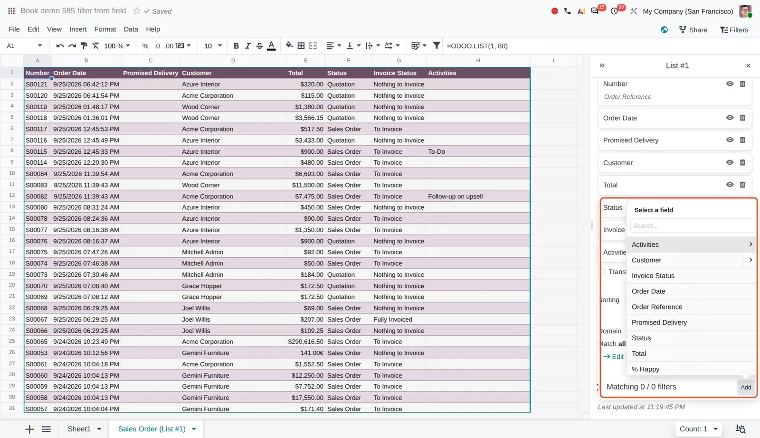Add a new sheet with plus
This screenshot has height=438, width=760.
point(29,429)
